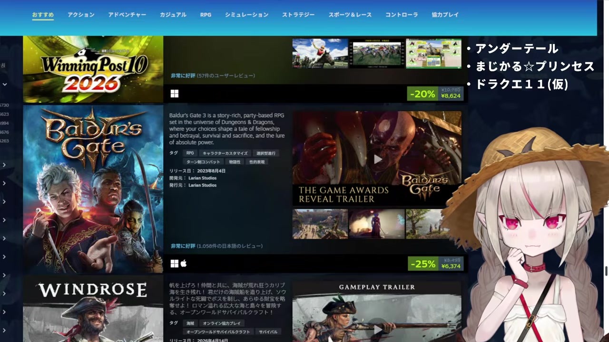Screen dimensions: 609x342
Task: Click the RPG tag on Baldur's Gate 3
Action: (x=190, y=153)
